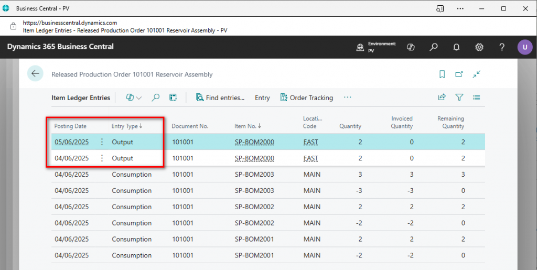Open the Help question mark
Image resolution: width=537 pixels, height=270 pixels.
pyautogui.click(x=502, y=47)
